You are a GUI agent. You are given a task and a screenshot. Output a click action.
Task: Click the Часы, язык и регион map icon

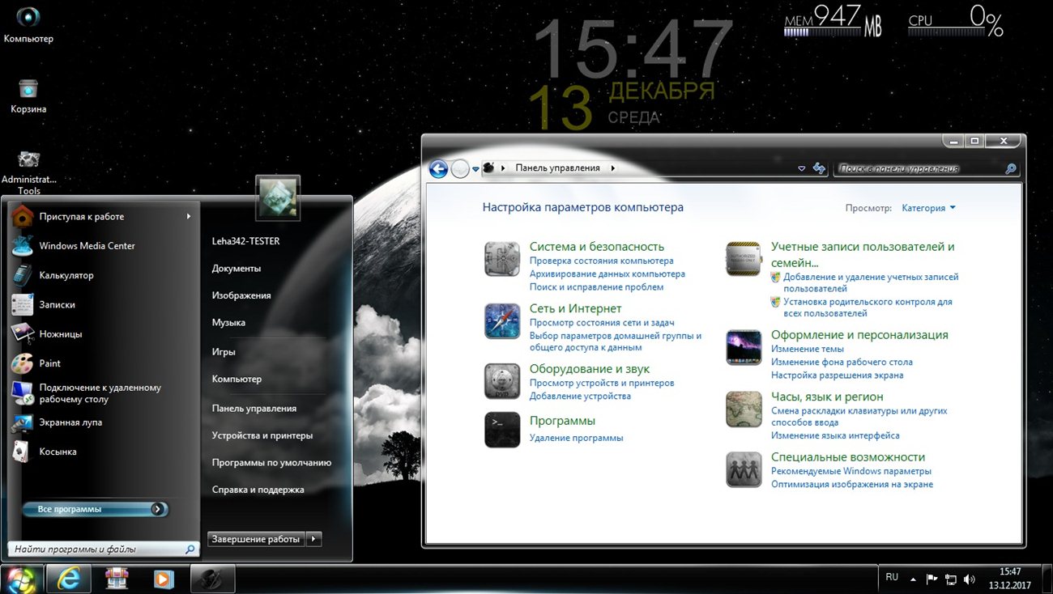click(743, 409)
